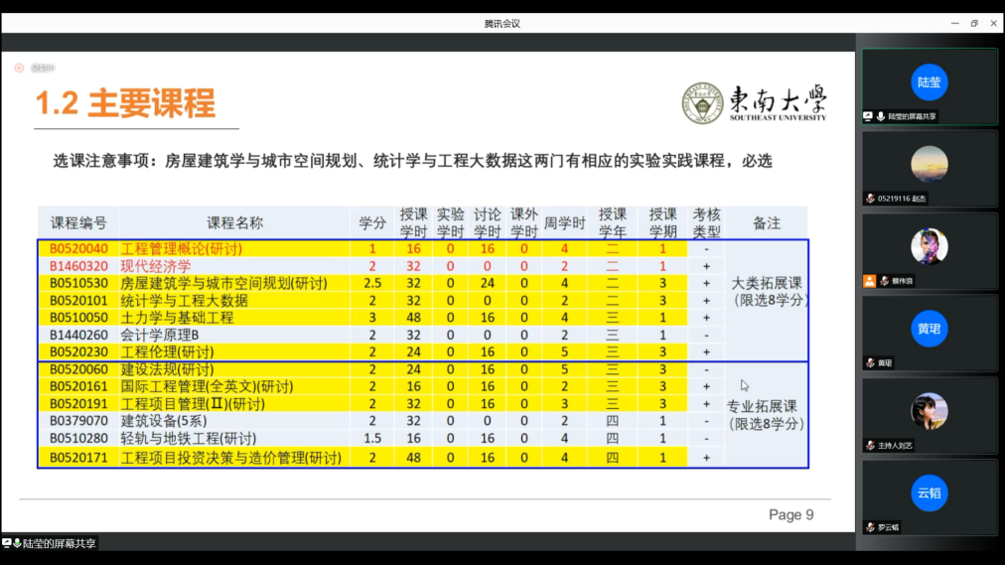Image resolution: width=1005 pixels, height=565 pixels.
Task: Click the orange person badge on third participant tile
Action: coord(869,281)
